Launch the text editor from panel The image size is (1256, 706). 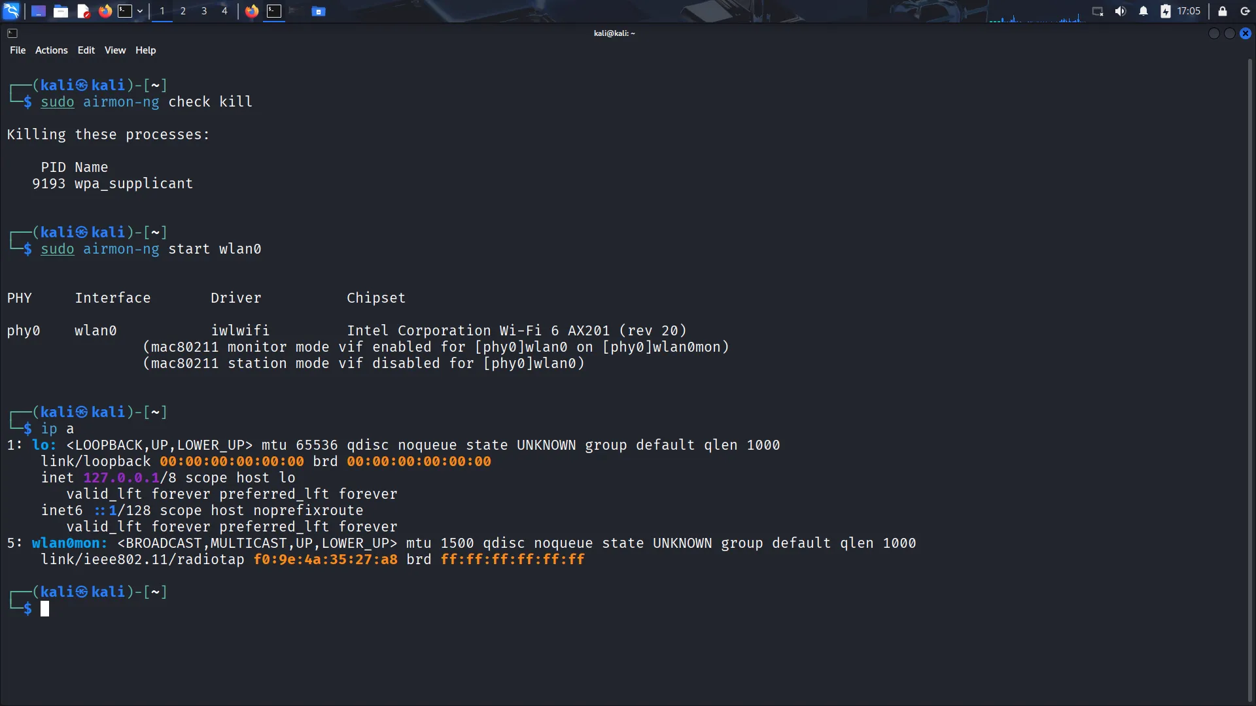tap(83, 11)
